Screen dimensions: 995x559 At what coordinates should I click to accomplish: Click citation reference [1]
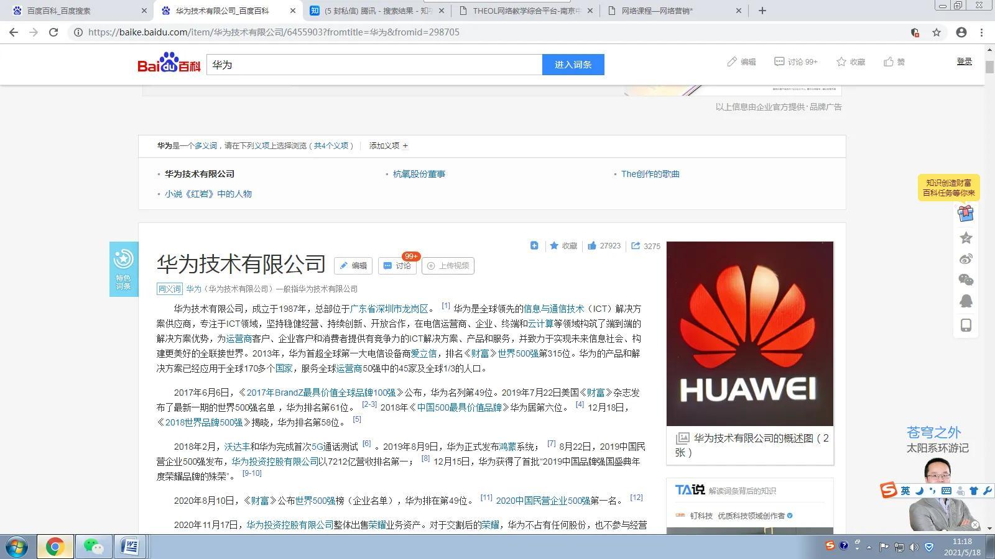point(445,306)
